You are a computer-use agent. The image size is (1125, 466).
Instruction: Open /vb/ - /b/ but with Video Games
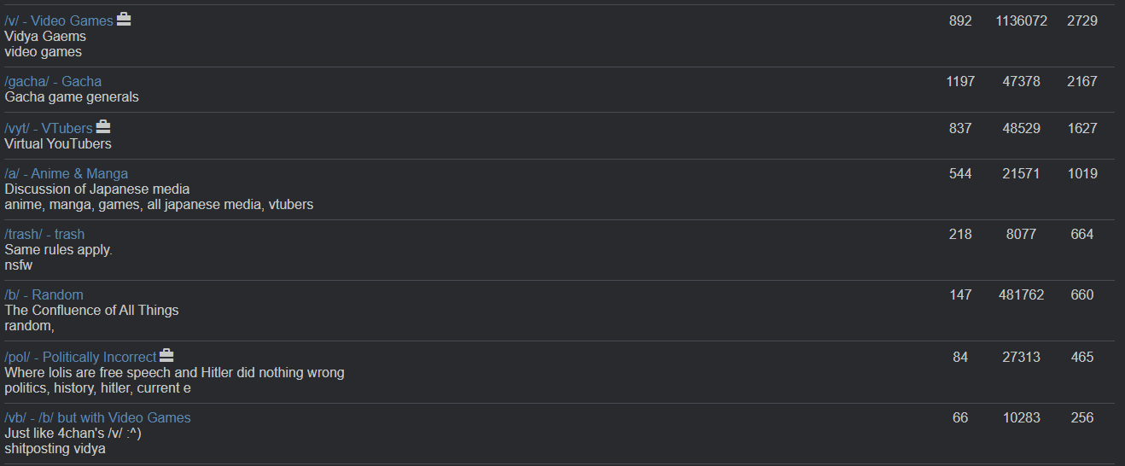97,418
